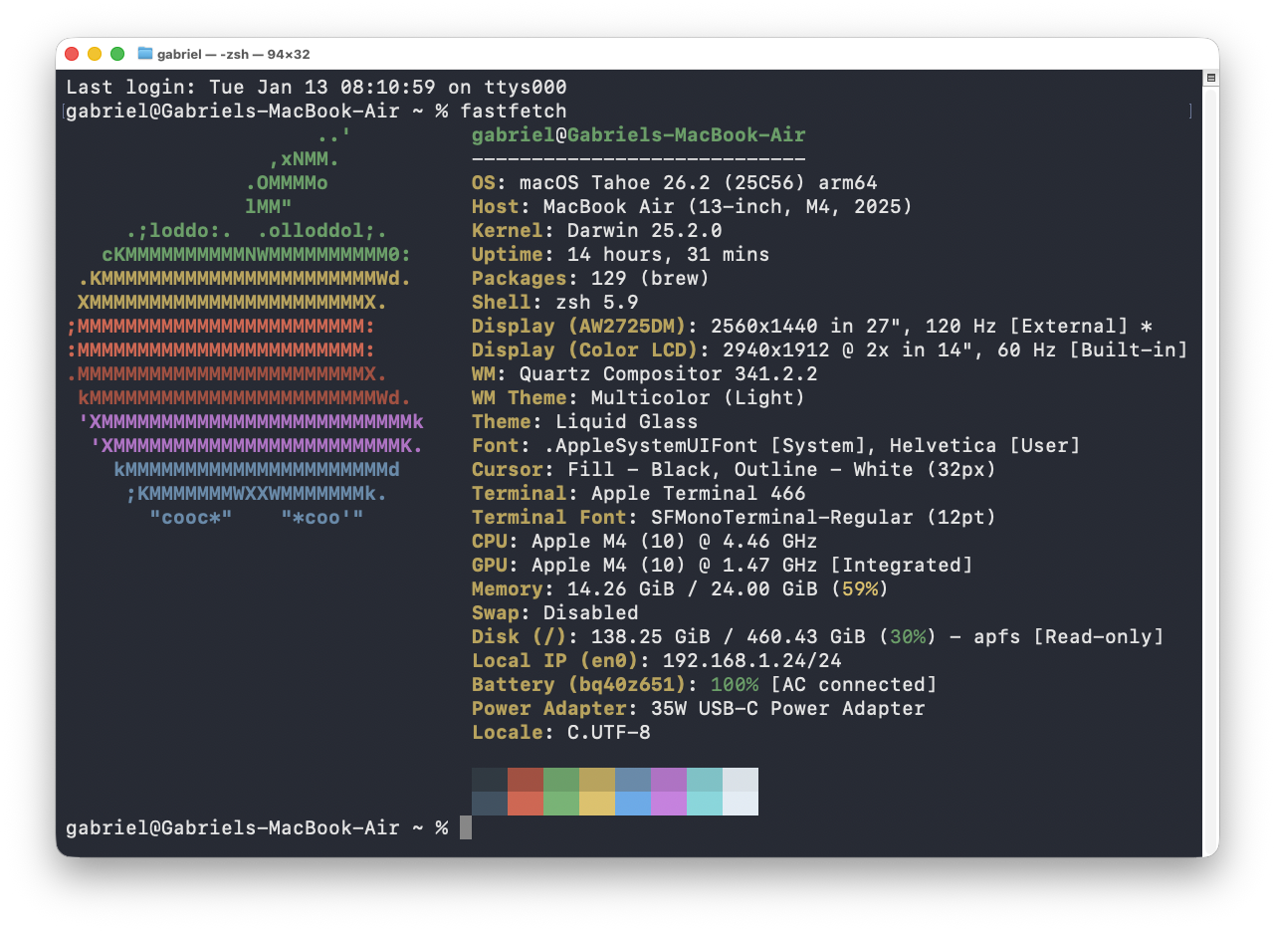Click the typed 'fastfetch' command
The height and width of the screenshot is (931, 1275).
click(514, 112)
